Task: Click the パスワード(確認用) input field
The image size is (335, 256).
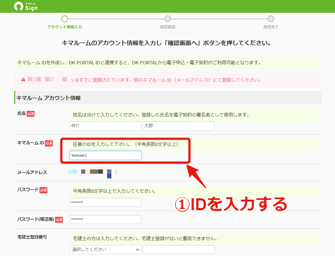Action: (x=105, y=220)
